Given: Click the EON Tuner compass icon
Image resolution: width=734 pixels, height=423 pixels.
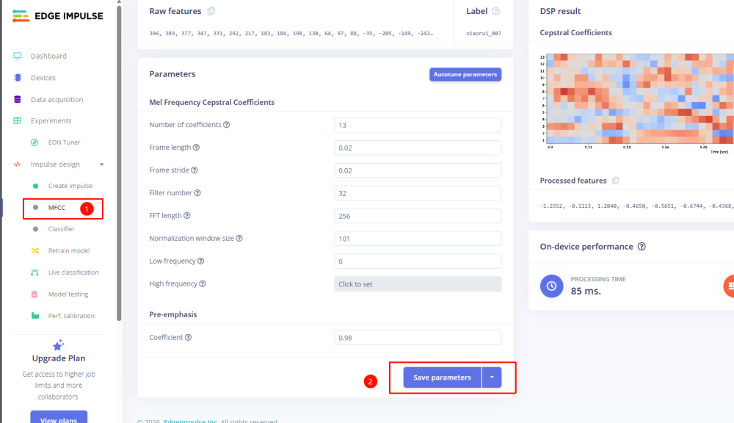Looking at the screenshot, I should tap(34, 142).
